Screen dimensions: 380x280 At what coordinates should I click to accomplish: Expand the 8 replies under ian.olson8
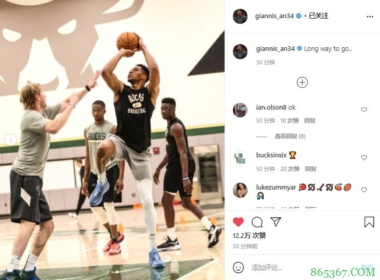point(290,136)
